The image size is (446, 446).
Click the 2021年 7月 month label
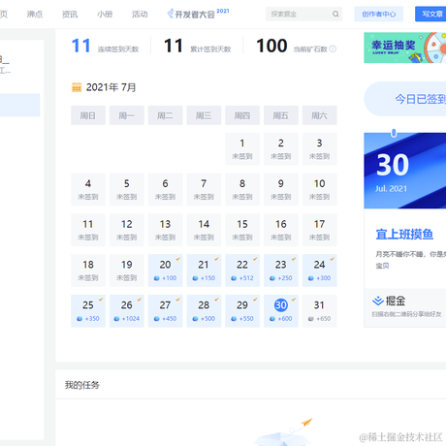point(111,87)
